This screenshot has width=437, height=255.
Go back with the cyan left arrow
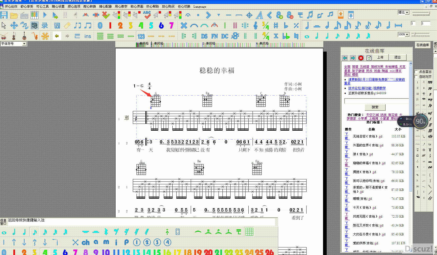click(x=345, y=58)
